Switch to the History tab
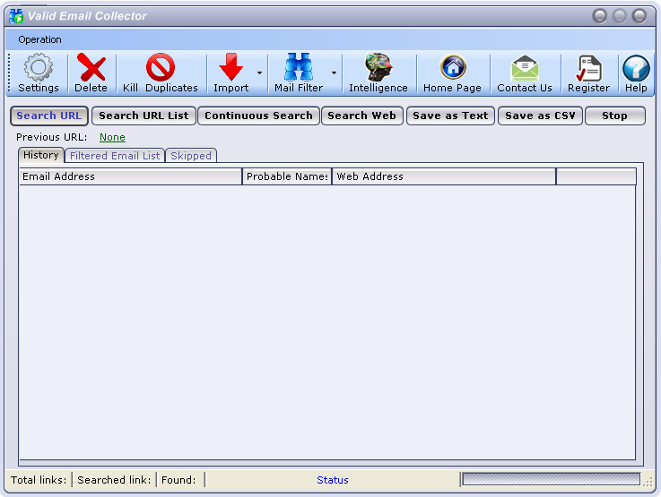 point(41,155)
